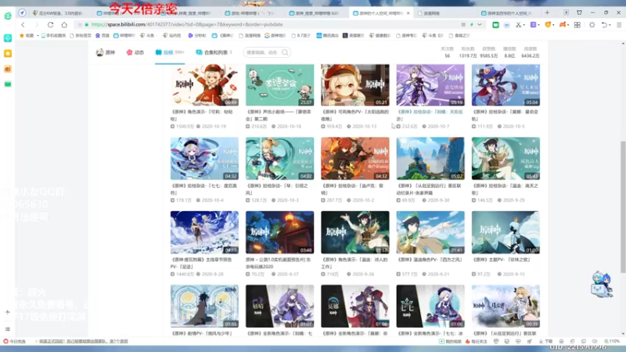Viewport: 626px width, 352px height.
Task: Click the search magnifier in space search box
Action: [x=285, y=52]
